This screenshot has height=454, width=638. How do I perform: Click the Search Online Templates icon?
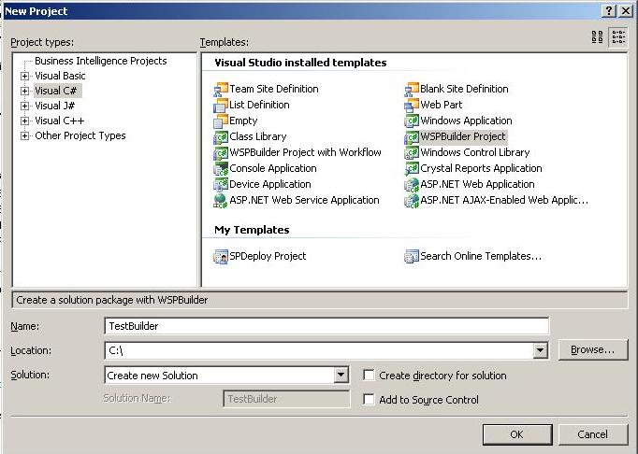pos(412,256)
